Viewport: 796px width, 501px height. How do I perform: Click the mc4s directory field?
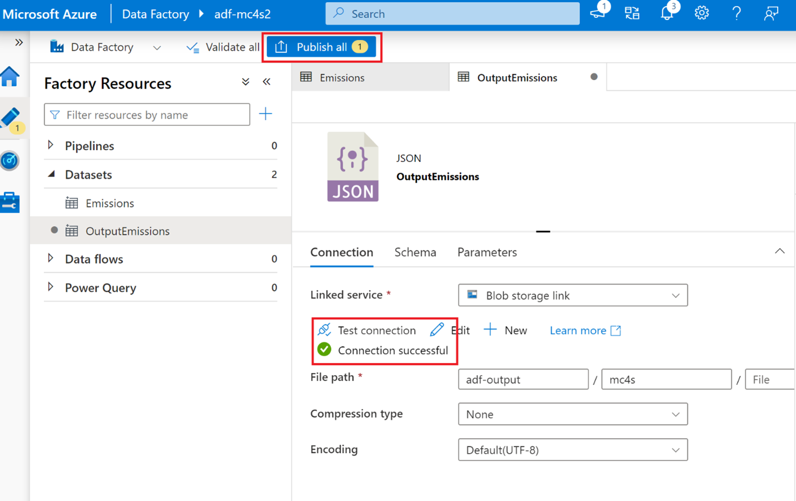click(x=666, y=379)
